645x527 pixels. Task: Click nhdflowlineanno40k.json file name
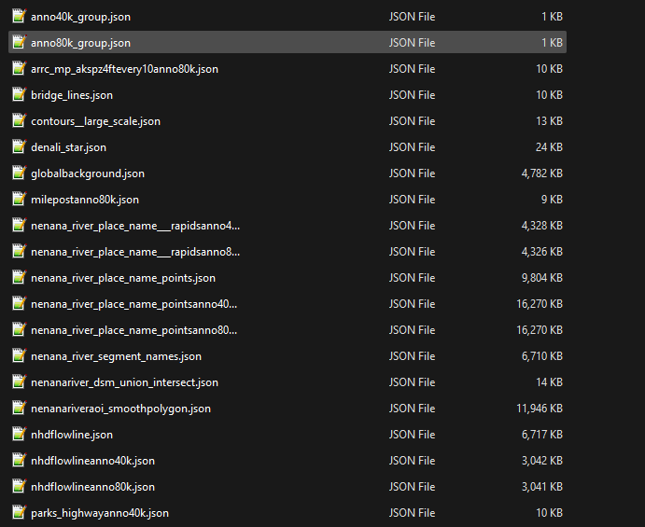click(92, 461)
